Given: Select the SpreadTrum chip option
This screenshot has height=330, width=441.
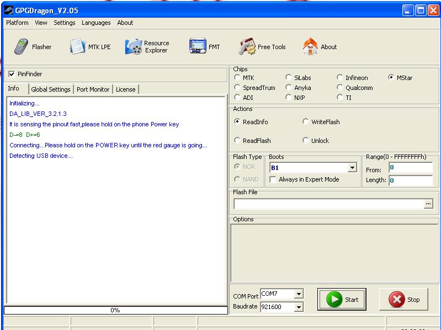Looking at the screenshot, I should tap(237, 87).
